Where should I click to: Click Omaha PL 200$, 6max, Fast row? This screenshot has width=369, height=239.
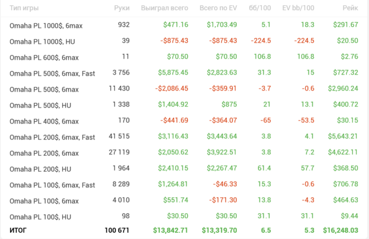[184, 137]
